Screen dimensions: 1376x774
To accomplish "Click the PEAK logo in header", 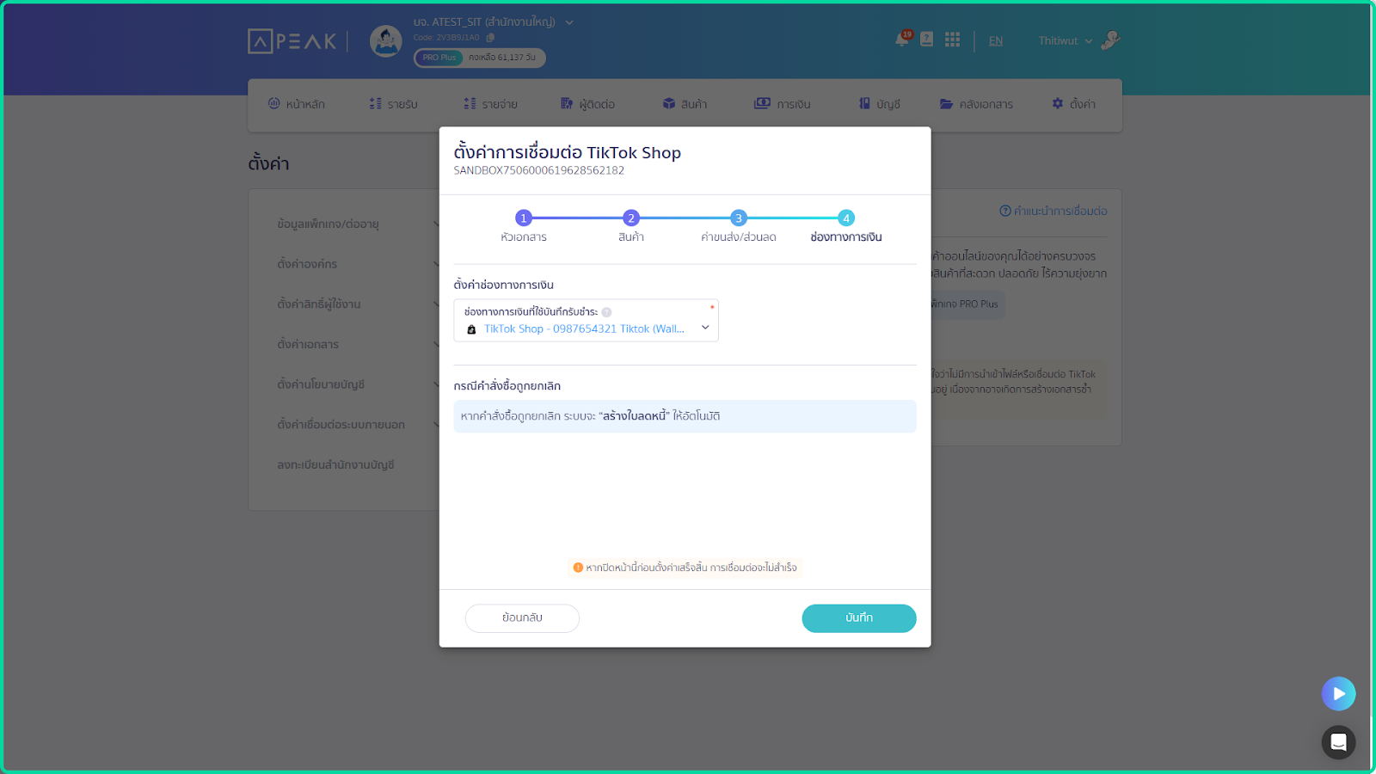I will click(x=292, y=40).
